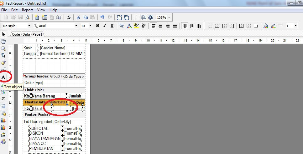Image resolution: width=303 pixels, height=154 pixels.
Task: Click the Font settings TT icon
Action: pyautogui.click(x=122, y=26)
